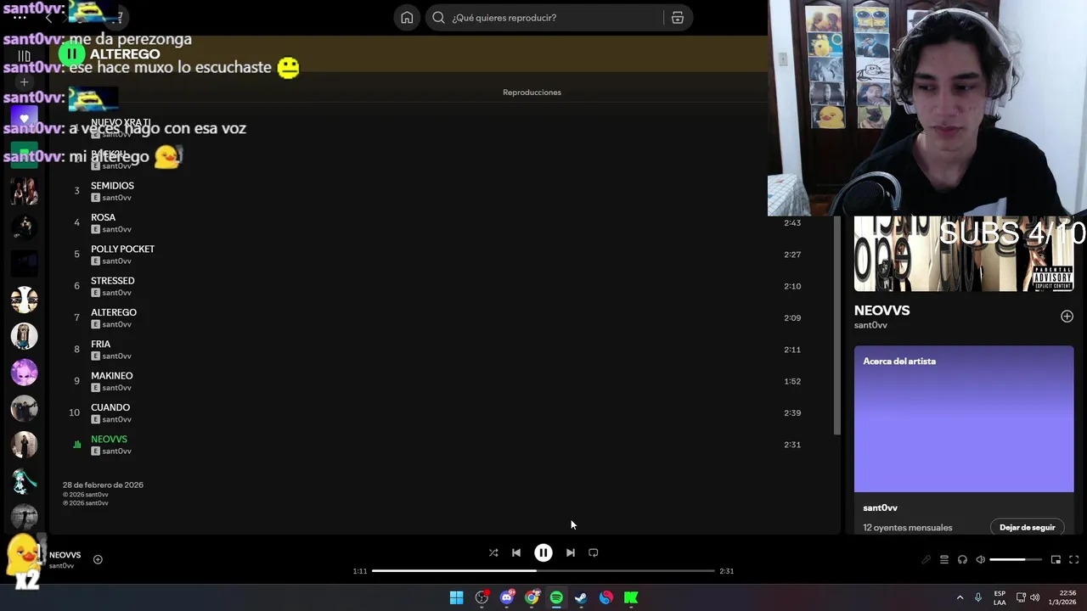Open sant0vv artist link under SEMIDIOS

[x=117, y=198]
